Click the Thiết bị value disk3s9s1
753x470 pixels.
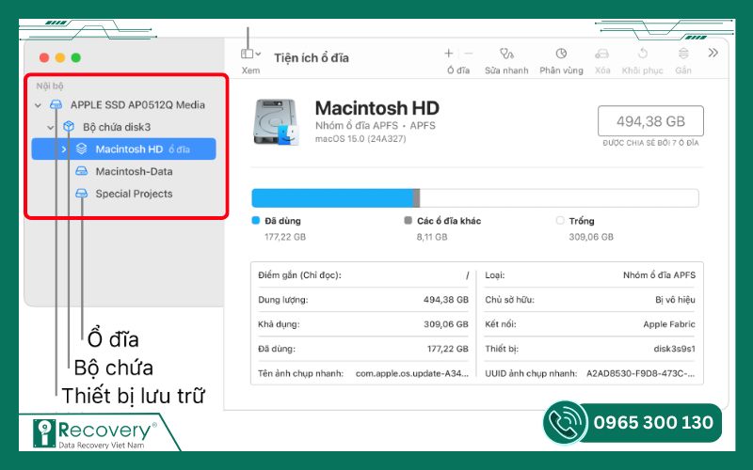675,349
